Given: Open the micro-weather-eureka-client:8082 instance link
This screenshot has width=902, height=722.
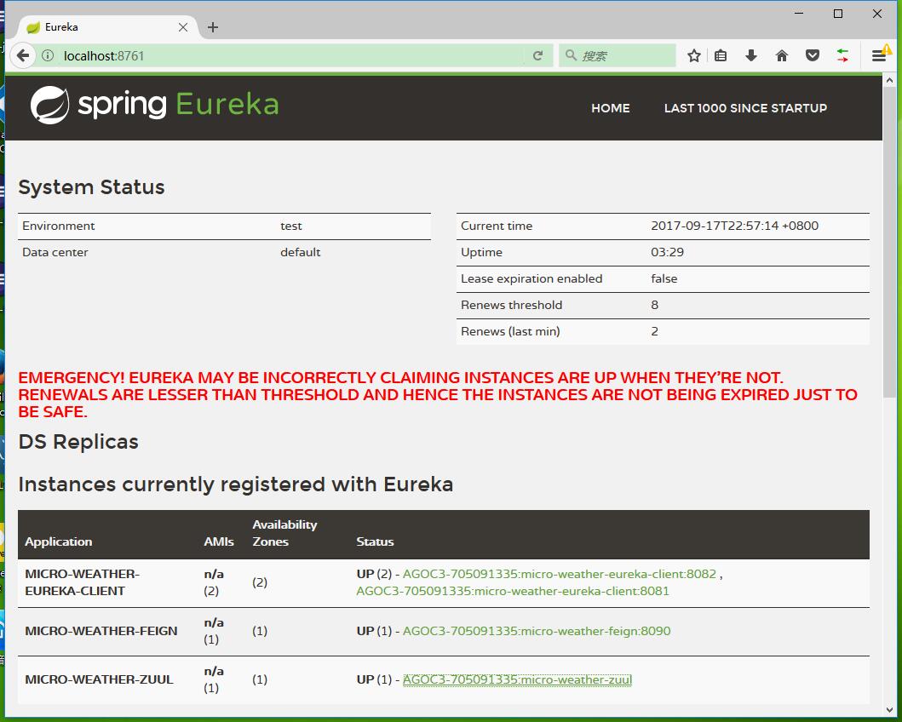Looking at the screenshot, I should click(x=560, y=574).
